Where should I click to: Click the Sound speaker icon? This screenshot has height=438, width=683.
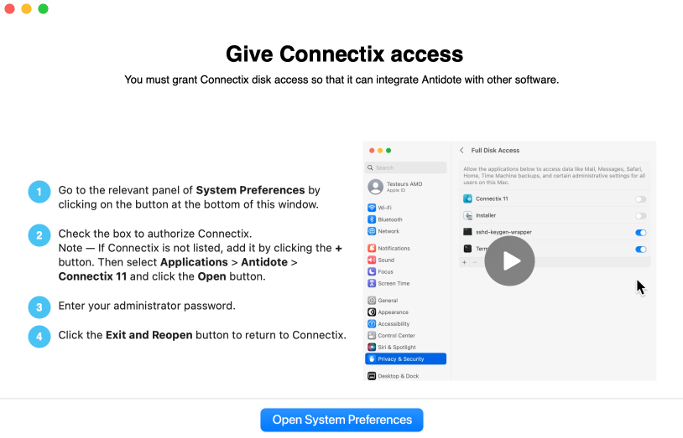(x=372, y=260)
